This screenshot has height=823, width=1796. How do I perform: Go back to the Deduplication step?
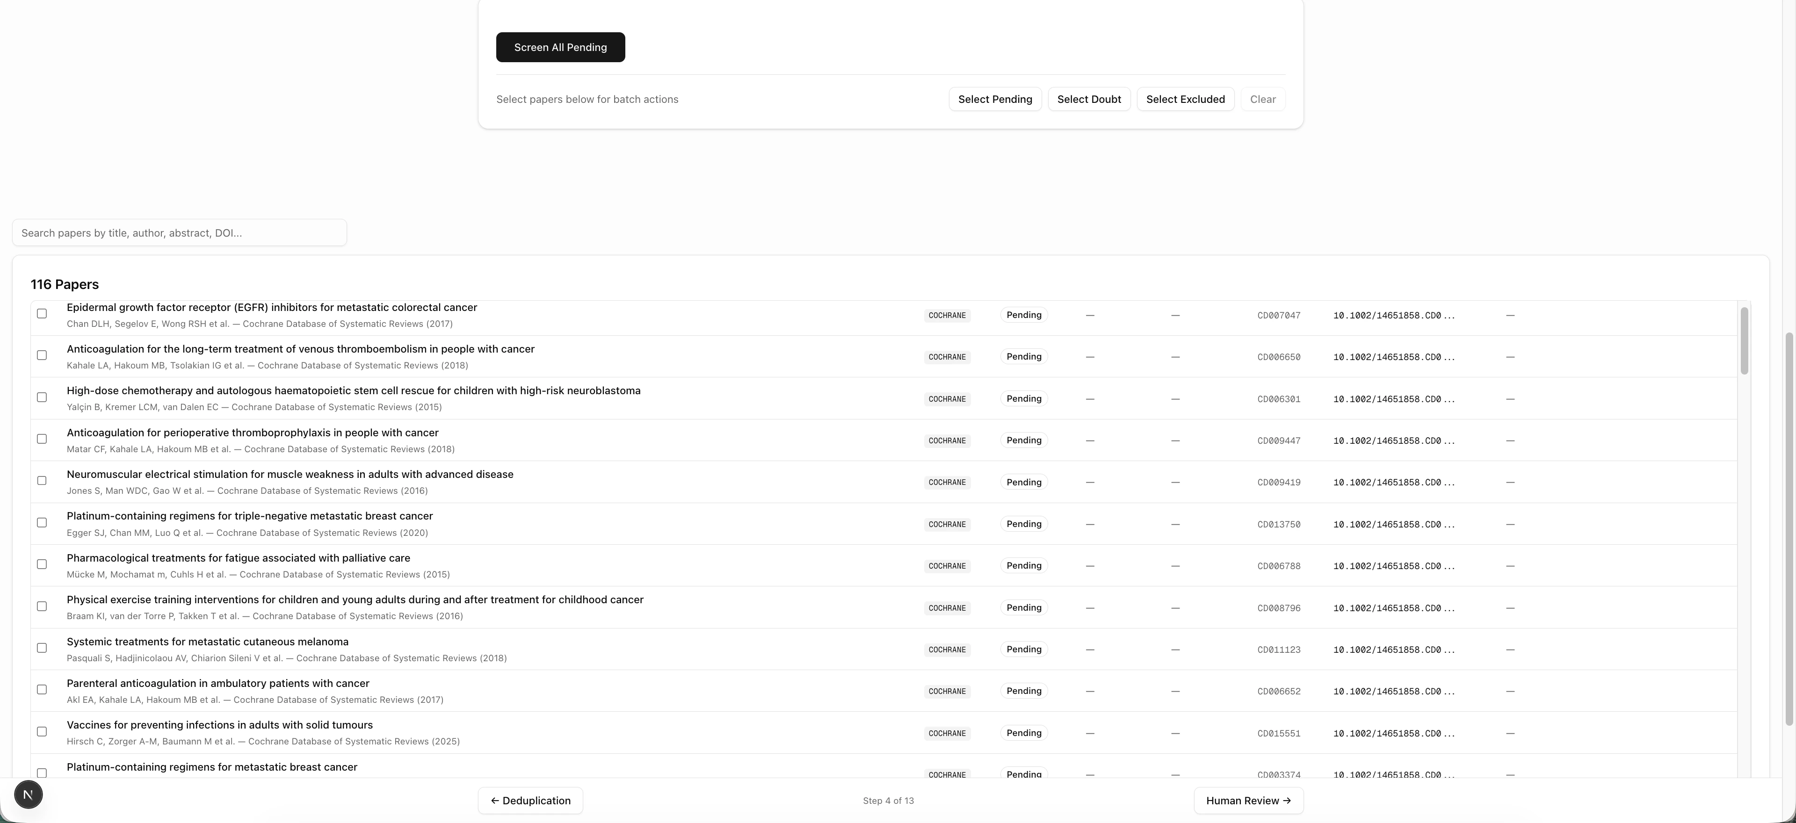click(x=530, y=800)
